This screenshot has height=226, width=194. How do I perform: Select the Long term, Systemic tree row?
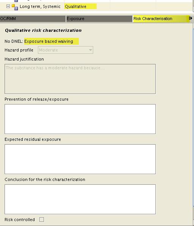[96, 6]
